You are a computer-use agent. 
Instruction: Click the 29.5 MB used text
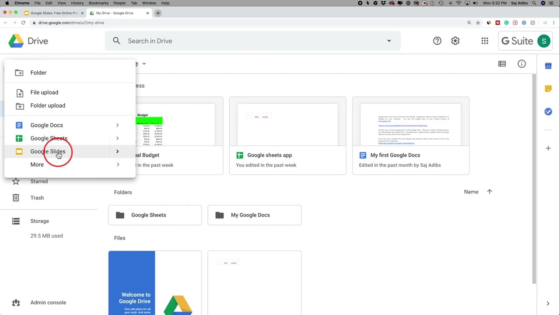pyautogui.click(x=47, y=236)
